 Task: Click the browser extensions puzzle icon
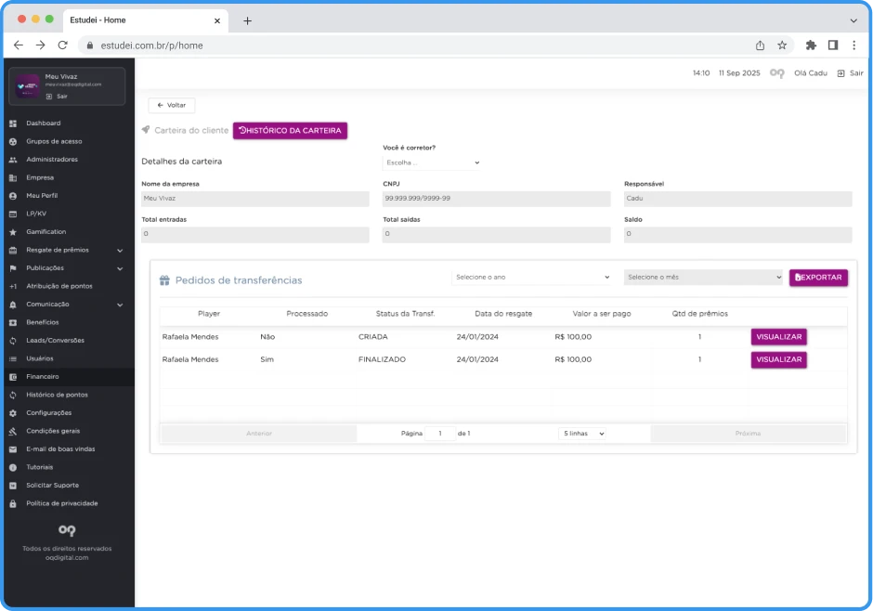click(811, 45)
